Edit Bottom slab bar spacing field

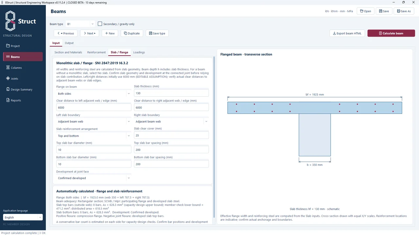tap(171, 164)
